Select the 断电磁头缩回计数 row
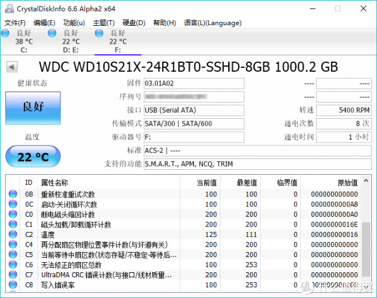 click(183, 214)
